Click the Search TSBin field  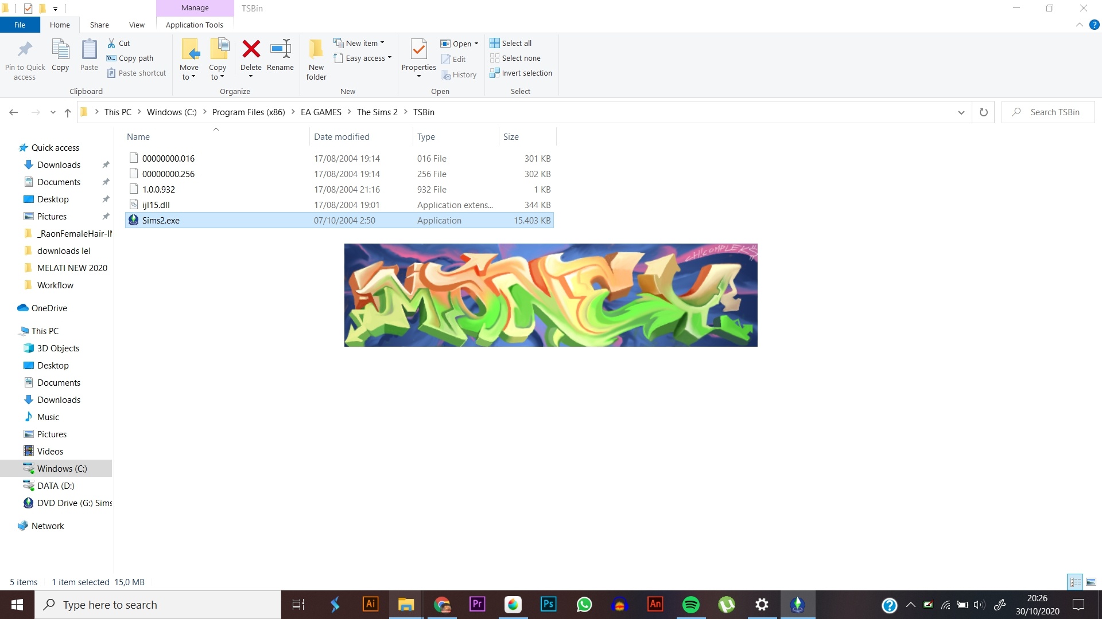[1048, 112]
